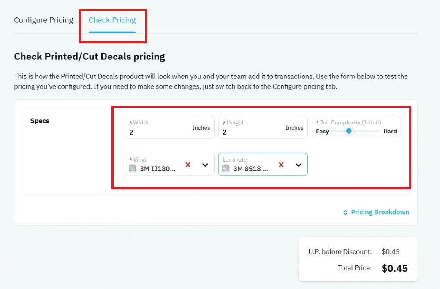Focus the Width input field
The width and height of the screenshot is (440, 289).
click(x=169, y=127)
